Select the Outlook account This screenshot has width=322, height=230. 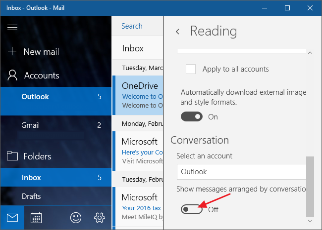56,101
